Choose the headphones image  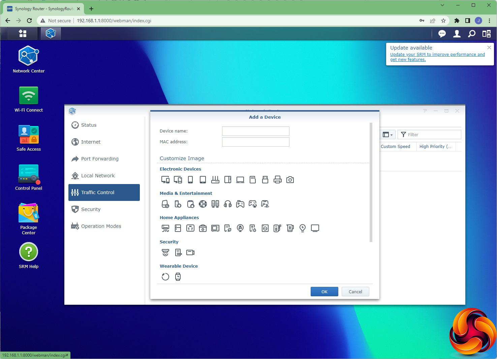pos(228,204)
